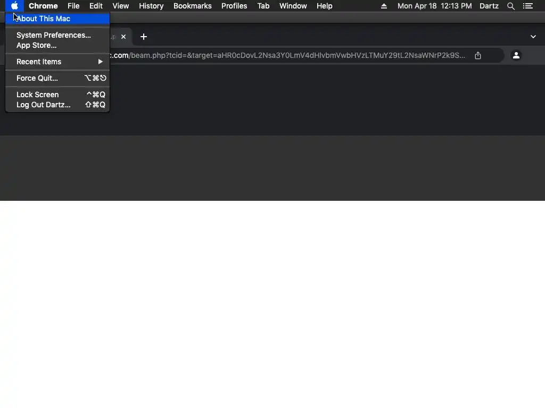The height and width of the screenshot is (408, 545).
Task: Open Notification Center list icon
Action: pyautogui.click(x=528, y=6)
